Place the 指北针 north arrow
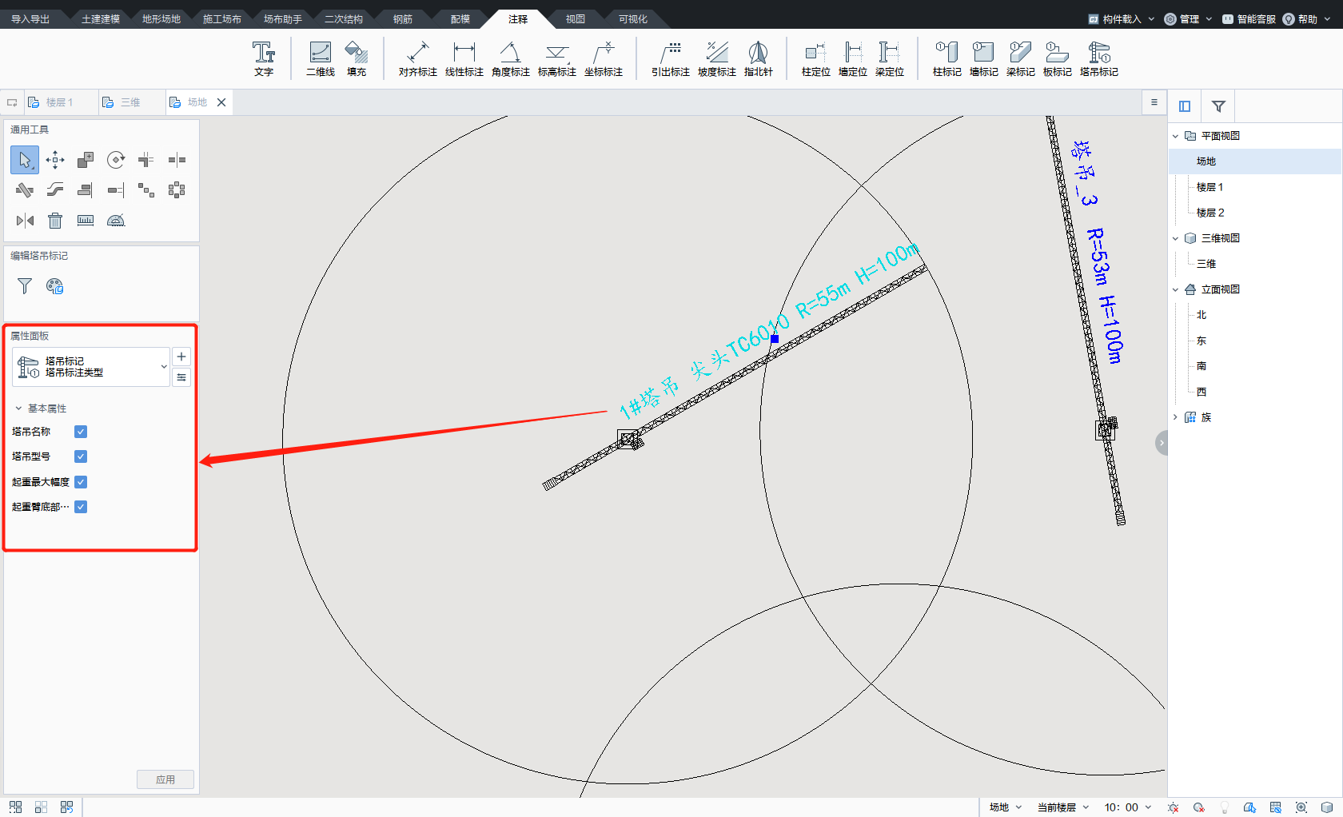Screen dimensions: 1343x817 [758, 59]
